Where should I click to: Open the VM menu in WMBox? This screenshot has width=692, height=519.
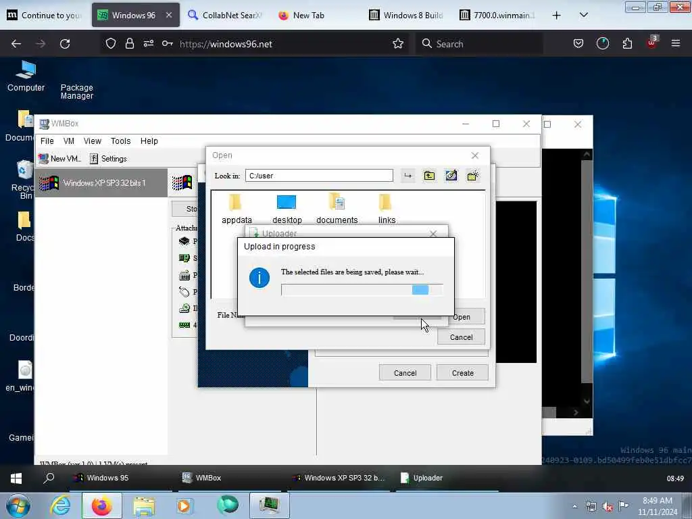pyautogui.click(x=69, y=141)
